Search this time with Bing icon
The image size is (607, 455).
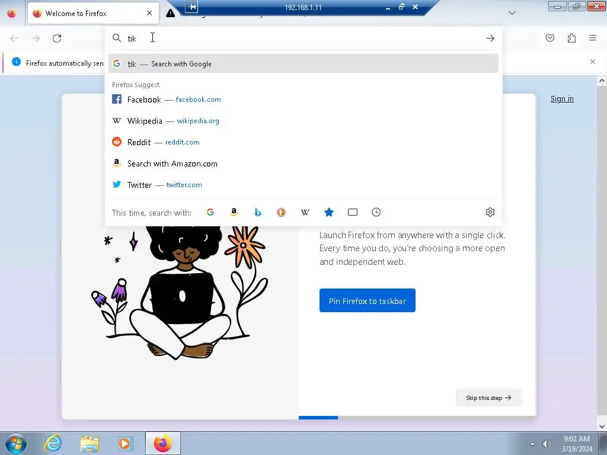click(x=257, y=212)
